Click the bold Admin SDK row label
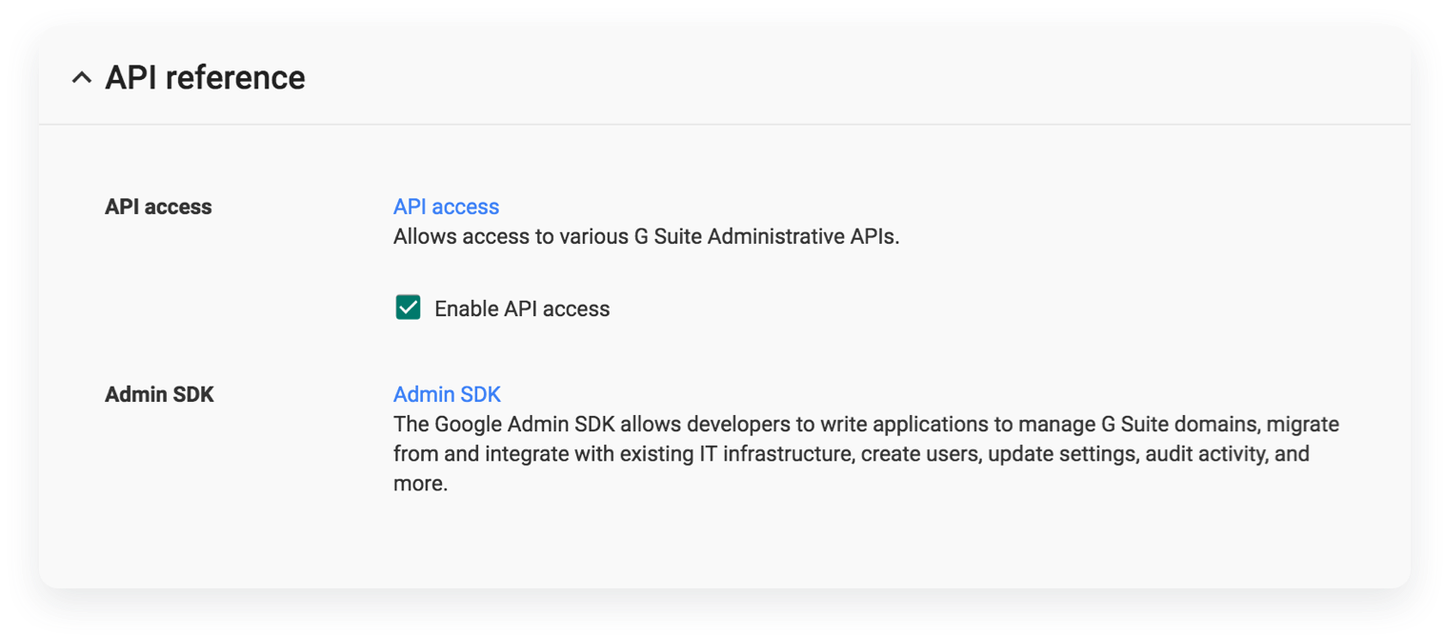The height and width of the screenshot is (636, 1445). click(x=159, y=394)
